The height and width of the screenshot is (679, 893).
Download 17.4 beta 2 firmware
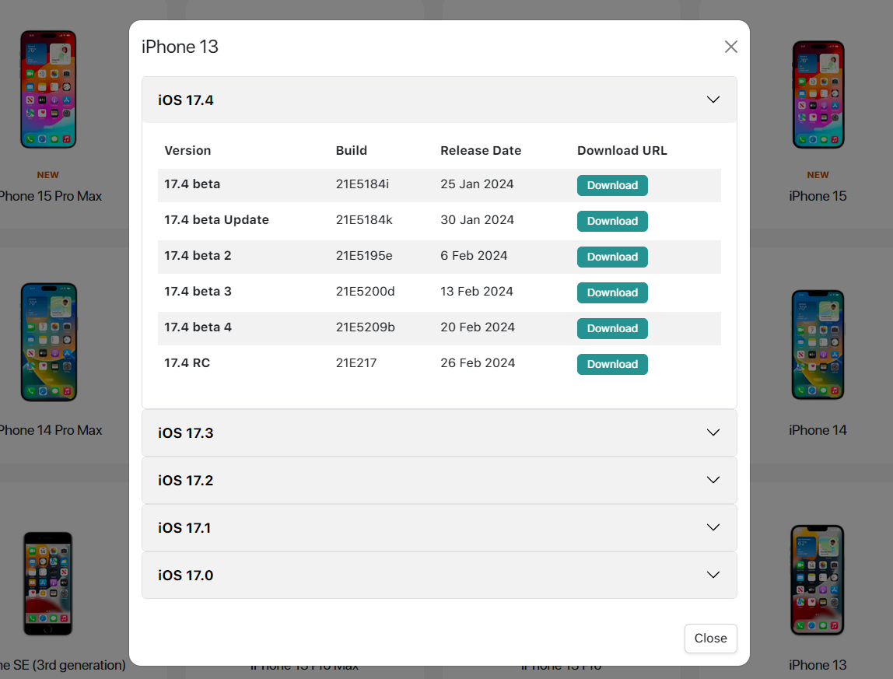click(612, 257)
